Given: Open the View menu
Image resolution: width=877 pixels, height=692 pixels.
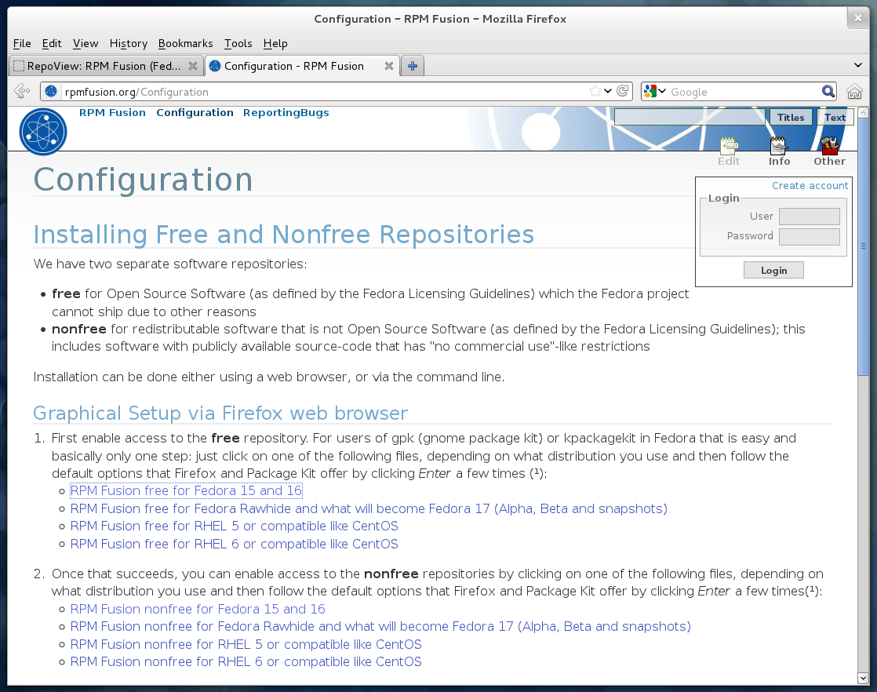Looking at the screenshot, I should click(86, 44).
